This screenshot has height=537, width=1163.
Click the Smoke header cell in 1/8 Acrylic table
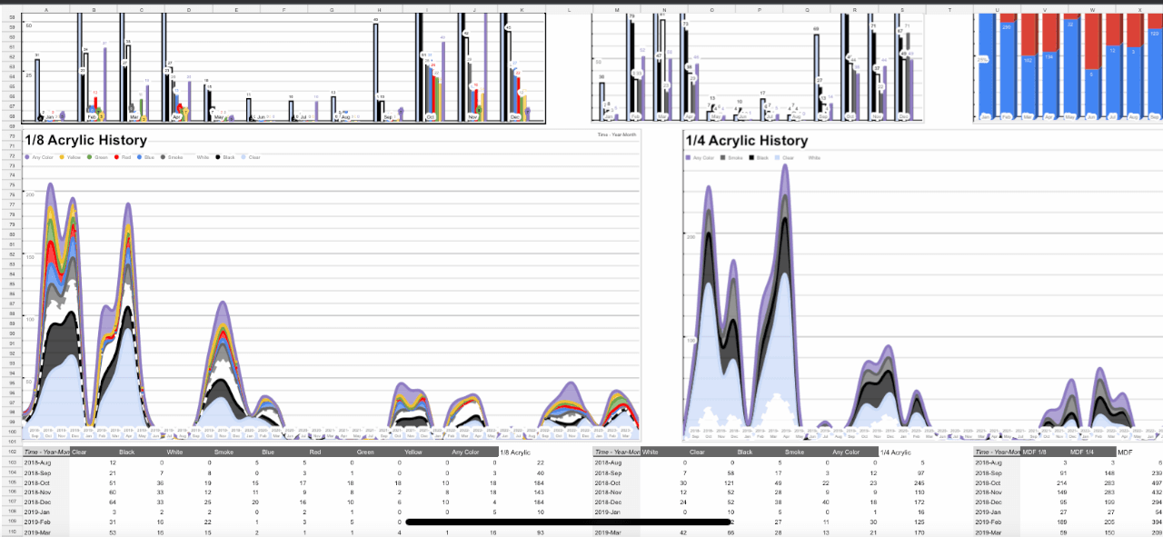coord(224,452)
